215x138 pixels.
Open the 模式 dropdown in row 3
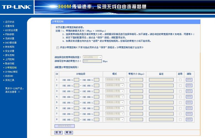click(x=115, y=91)
